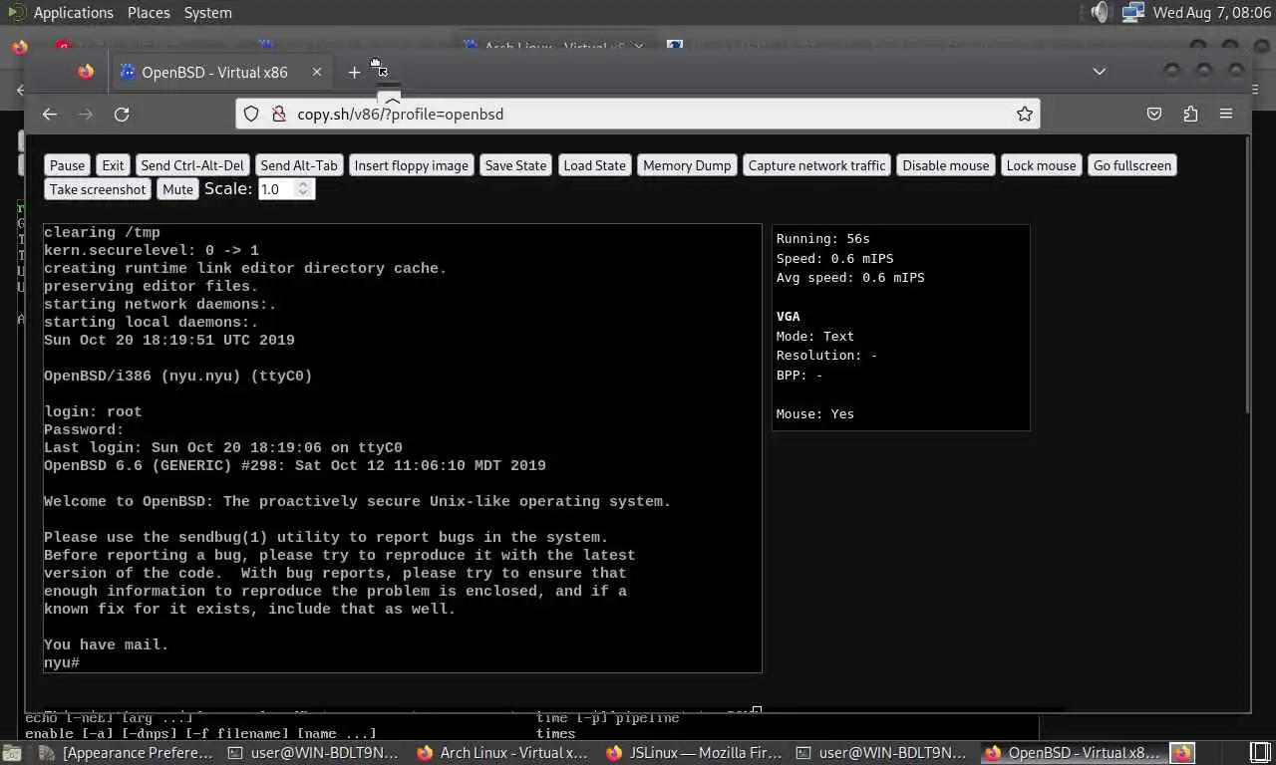The width and height of the screenshot is (1276, 765).
Task: Open the Firefox hamburger menu
Action: (1226, 115)
